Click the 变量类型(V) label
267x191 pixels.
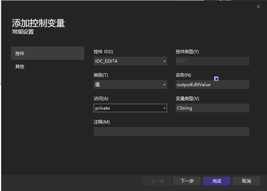coord(187,99)
